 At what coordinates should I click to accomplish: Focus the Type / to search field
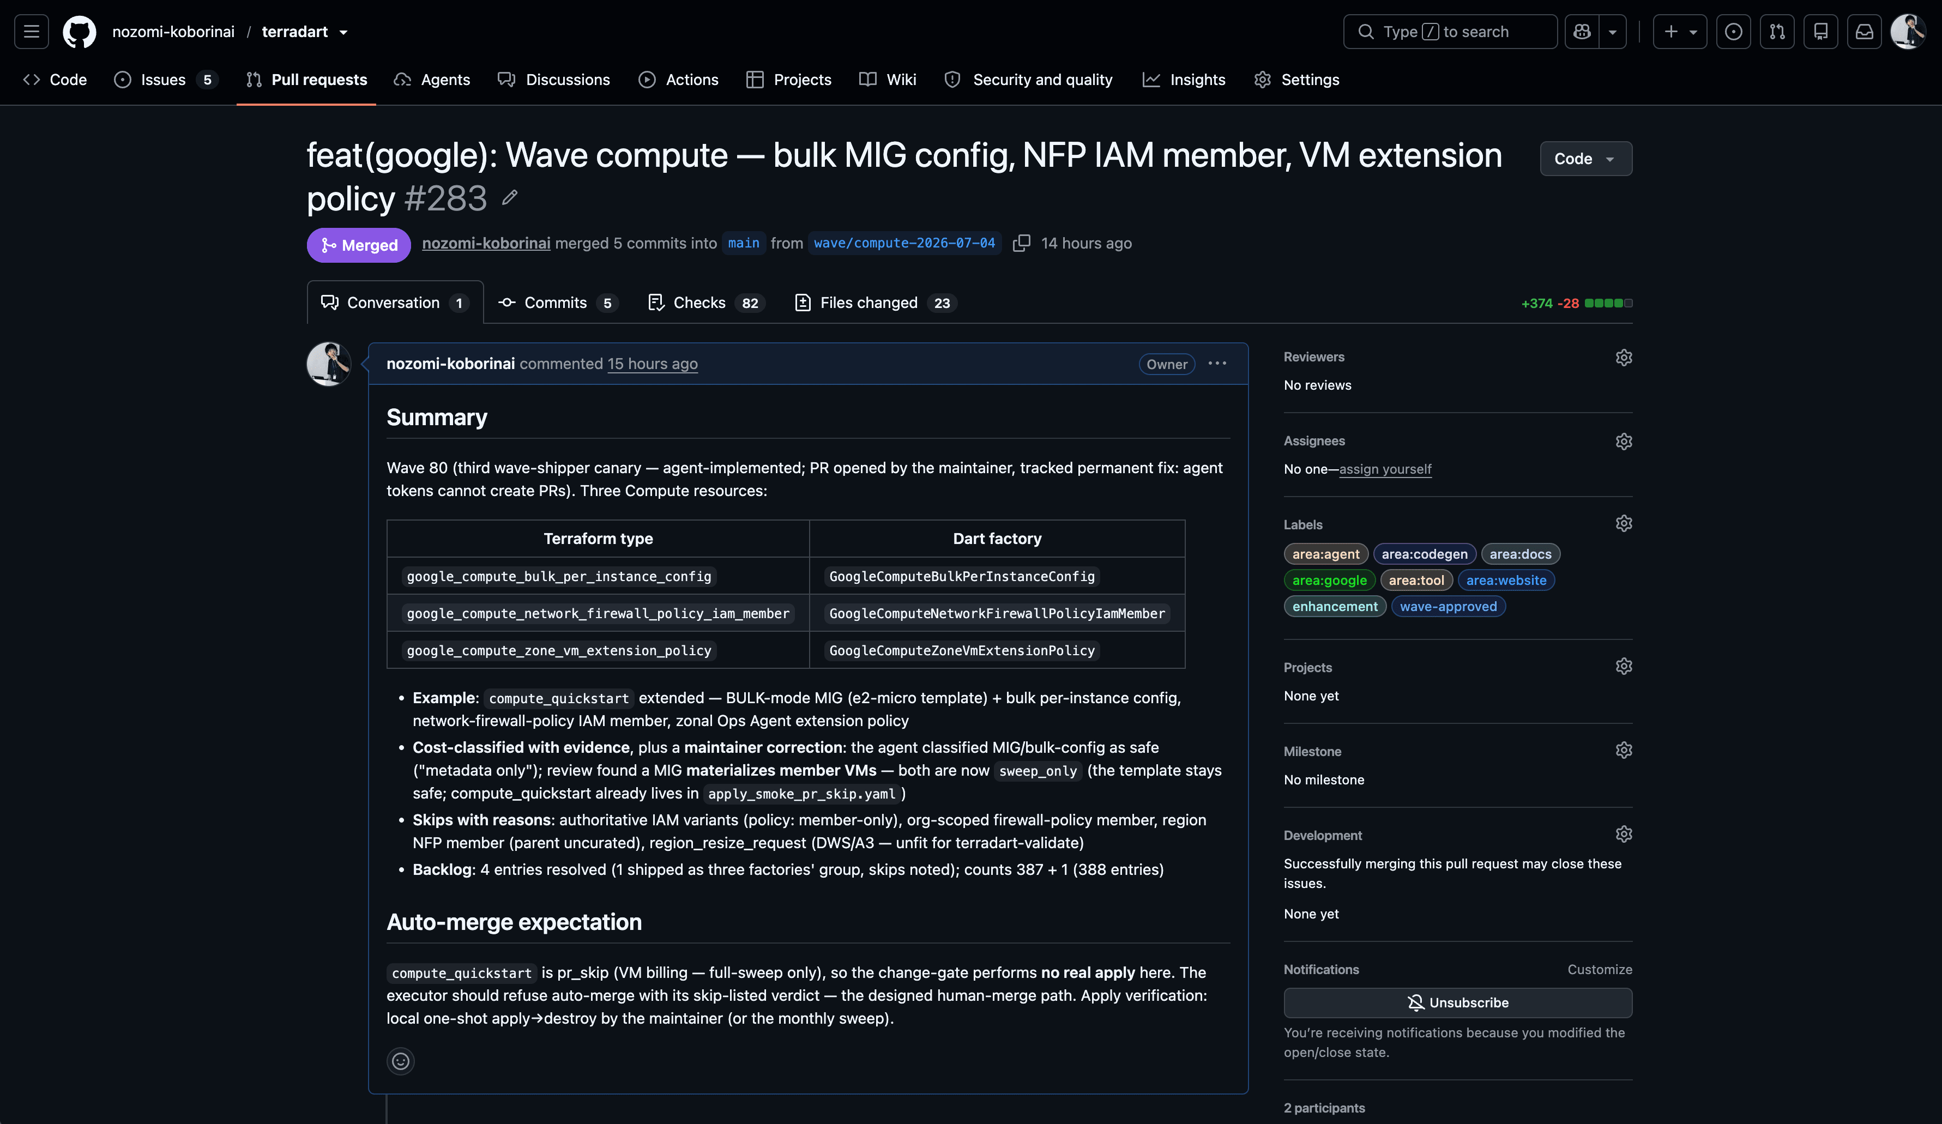pyautogui.click(x=1450, y=32)
